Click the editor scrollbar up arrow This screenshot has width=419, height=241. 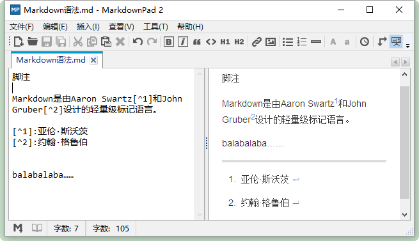point(200,74)
